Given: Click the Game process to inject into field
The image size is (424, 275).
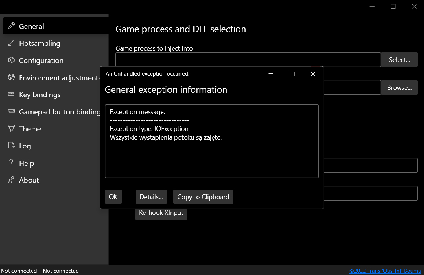Looking at the screenshot, I should click(248, 59).
